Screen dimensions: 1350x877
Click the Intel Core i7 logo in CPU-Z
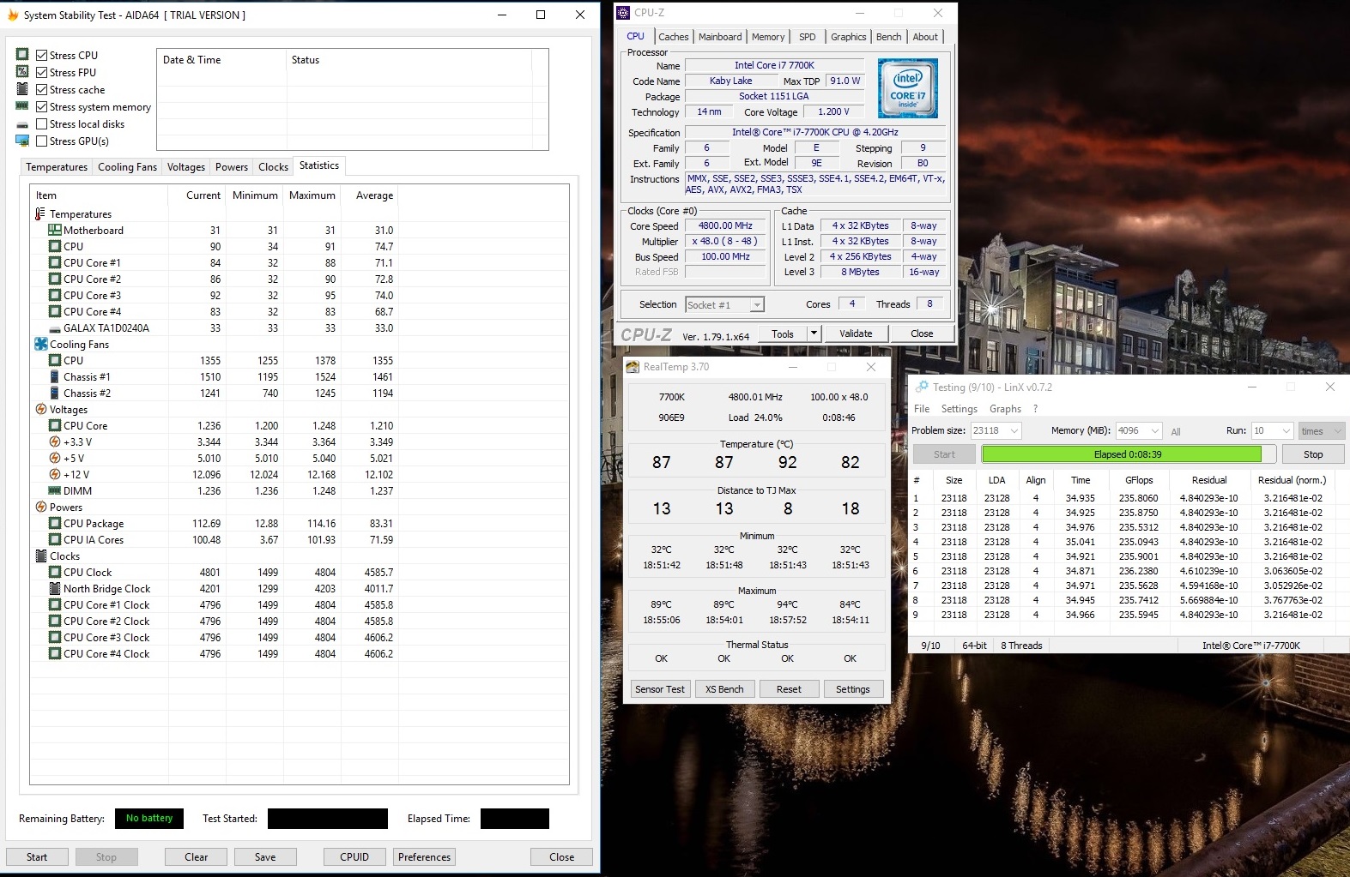907,88
